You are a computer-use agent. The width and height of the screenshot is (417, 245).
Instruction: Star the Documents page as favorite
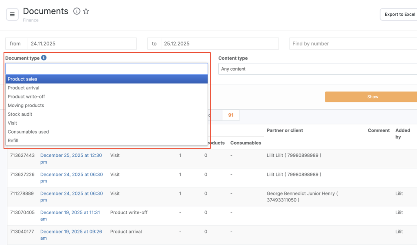[x=86, y=11]
